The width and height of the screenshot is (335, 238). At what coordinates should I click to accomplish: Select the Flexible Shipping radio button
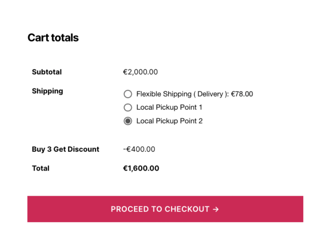tap(128, 94)
